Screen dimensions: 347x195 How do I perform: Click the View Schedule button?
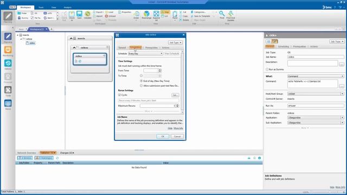(x=172, y=54)
